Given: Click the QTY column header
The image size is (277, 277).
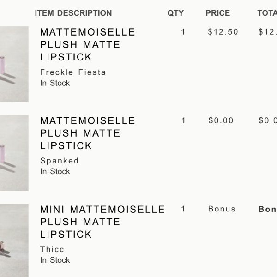Looking at the screenshot, I should click(175, 13).
